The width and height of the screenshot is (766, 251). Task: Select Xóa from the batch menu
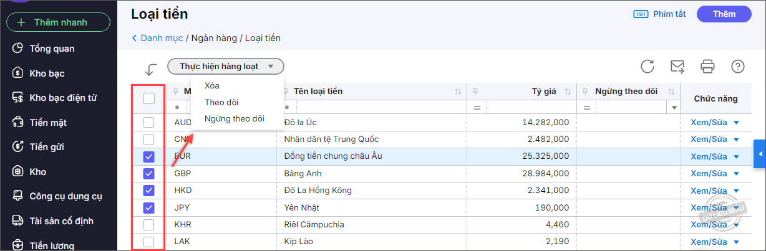(212, 85)
